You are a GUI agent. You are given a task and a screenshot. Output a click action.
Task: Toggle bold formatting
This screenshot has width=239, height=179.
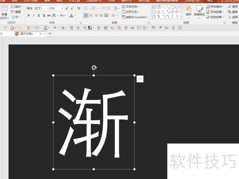[29, 16]
